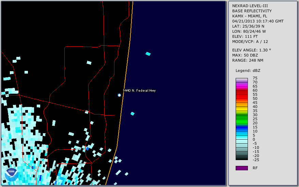Click the NEXRAD LEVEL-III title text
Image resolution: width=299 pixels, height=187 pixels.
coord(250,6)
